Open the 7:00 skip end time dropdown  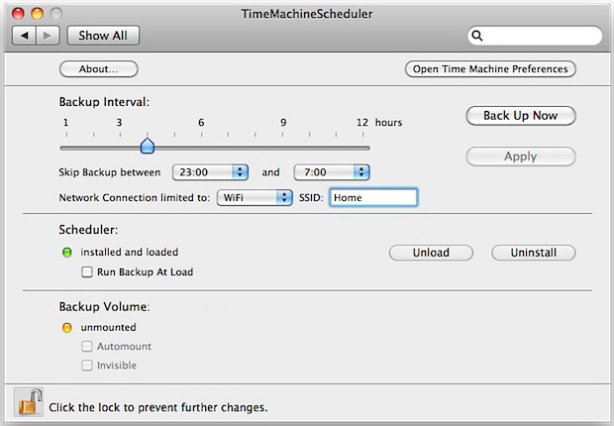pos(331,172)
